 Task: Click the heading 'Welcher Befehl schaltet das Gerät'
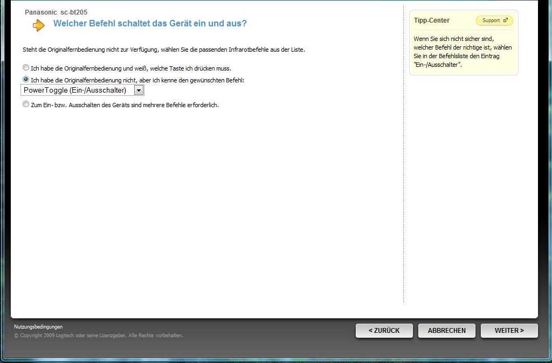click(150, 24)
